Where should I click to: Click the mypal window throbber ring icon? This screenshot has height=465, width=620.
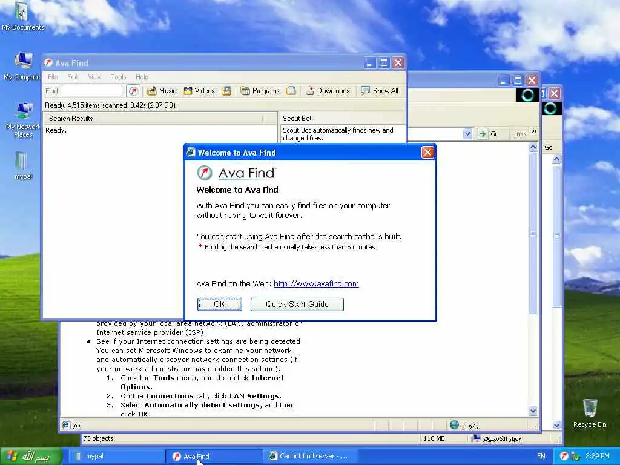pyautogui.click(x=550, y=108)
